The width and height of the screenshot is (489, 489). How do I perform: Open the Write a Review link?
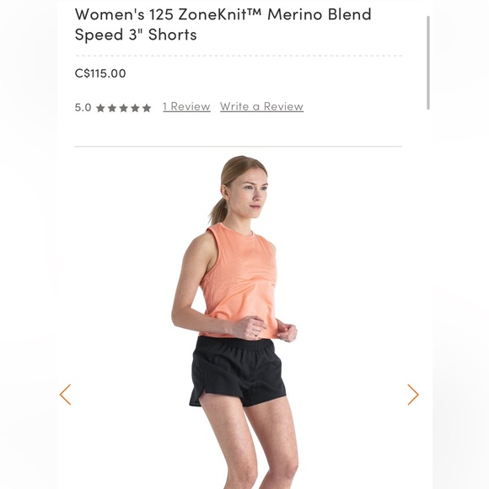(x=261, y=107)
